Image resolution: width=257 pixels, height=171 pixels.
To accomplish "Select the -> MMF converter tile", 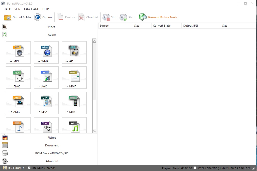I will [x=74, y=78].
